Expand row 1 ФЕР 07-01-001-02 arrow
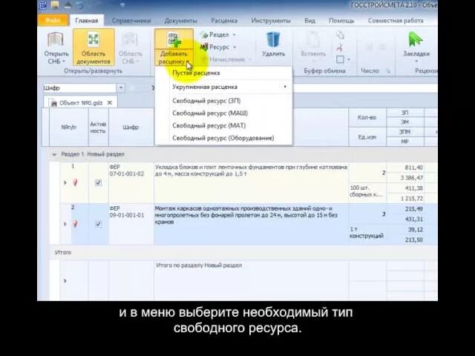Viewport: 475px width, 356px height. click(x=65, y=183)
